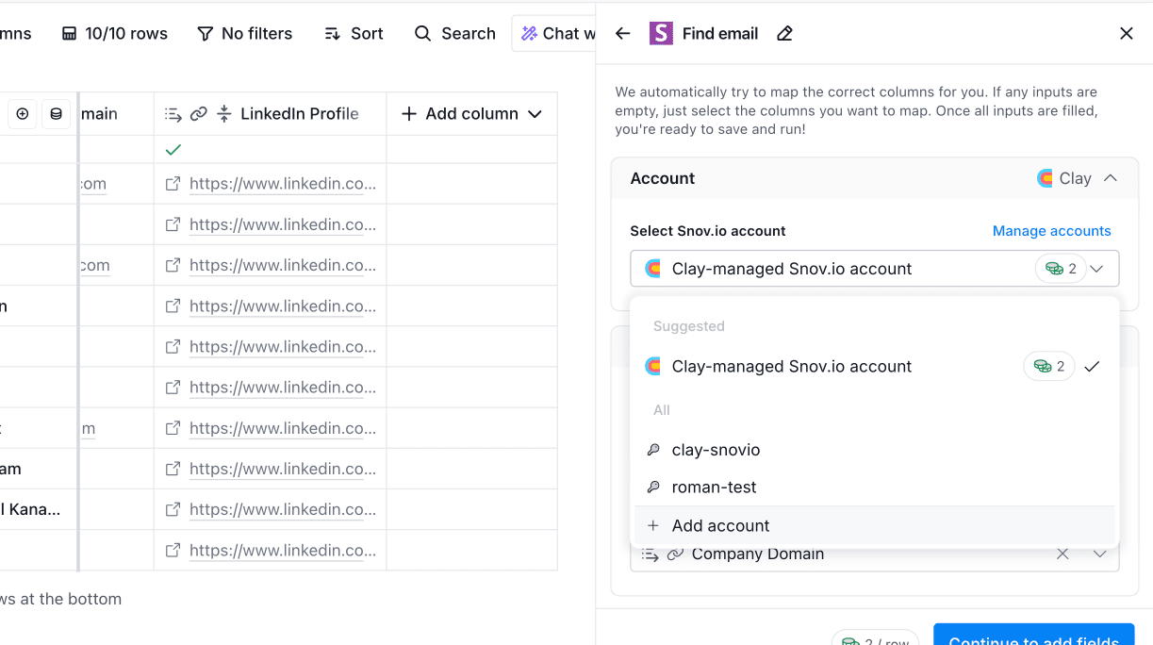The image size is (1153, 645).
Task: Click the database icon in column header
Action: coord(57,114)
